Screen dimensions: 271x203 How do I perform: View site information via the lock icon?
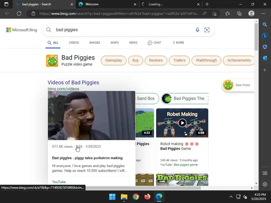(x=33, y=13)
